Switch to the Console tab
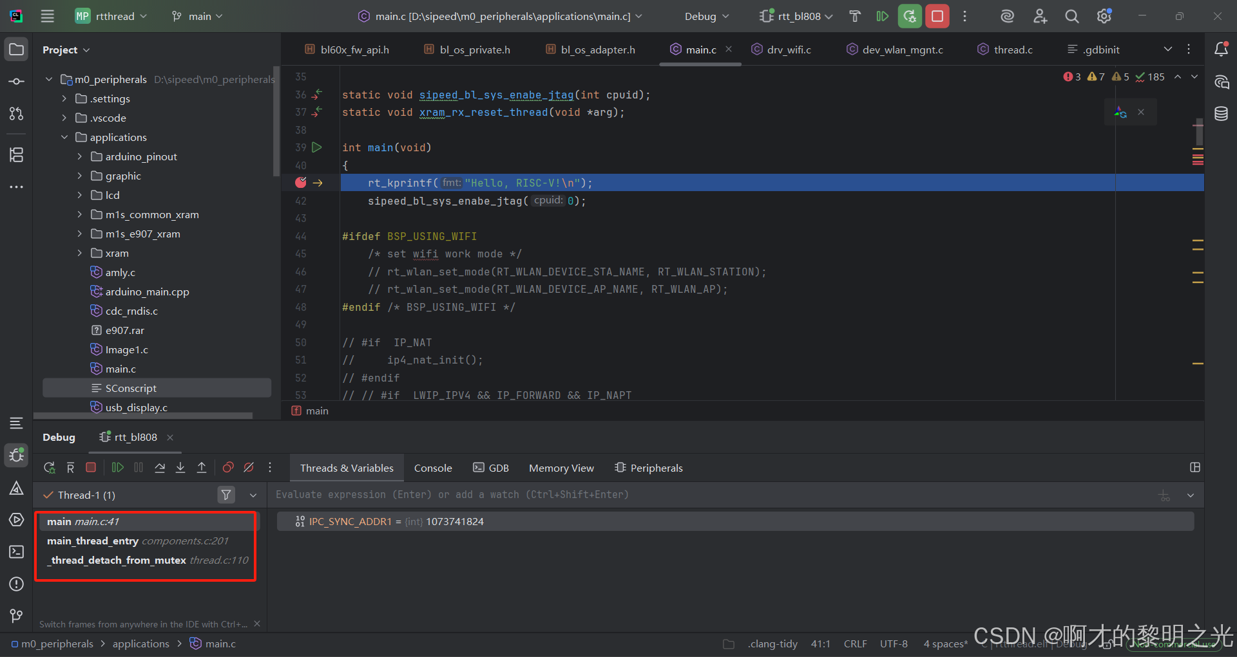Screen dimensions: 1237x657 pyautogui.click(x=432, y=468)
